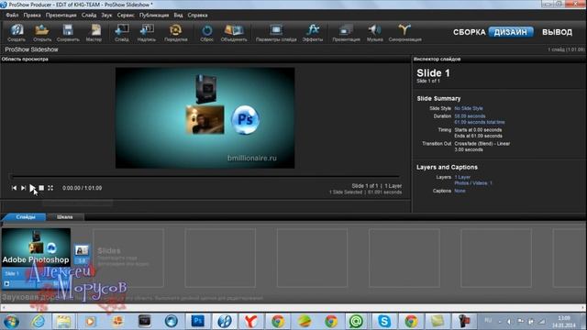
Task: Click the 'No Slide Style' link
Action: [x=469, y=108]
